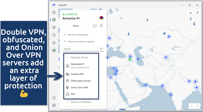Open the target-shaped Dark Web Monitor icon
The width and height of the screenshot is (203, 112).
tap(54, 50)
